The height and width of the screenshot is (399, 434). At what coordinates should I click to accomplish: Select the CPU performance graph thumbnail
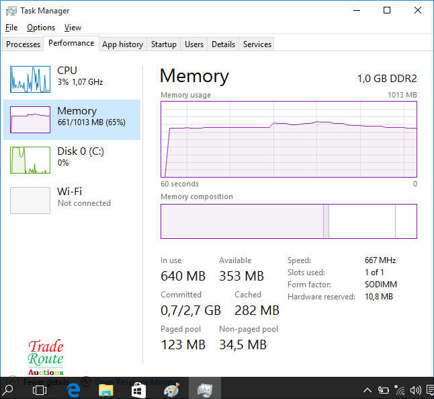pos(30,79)
